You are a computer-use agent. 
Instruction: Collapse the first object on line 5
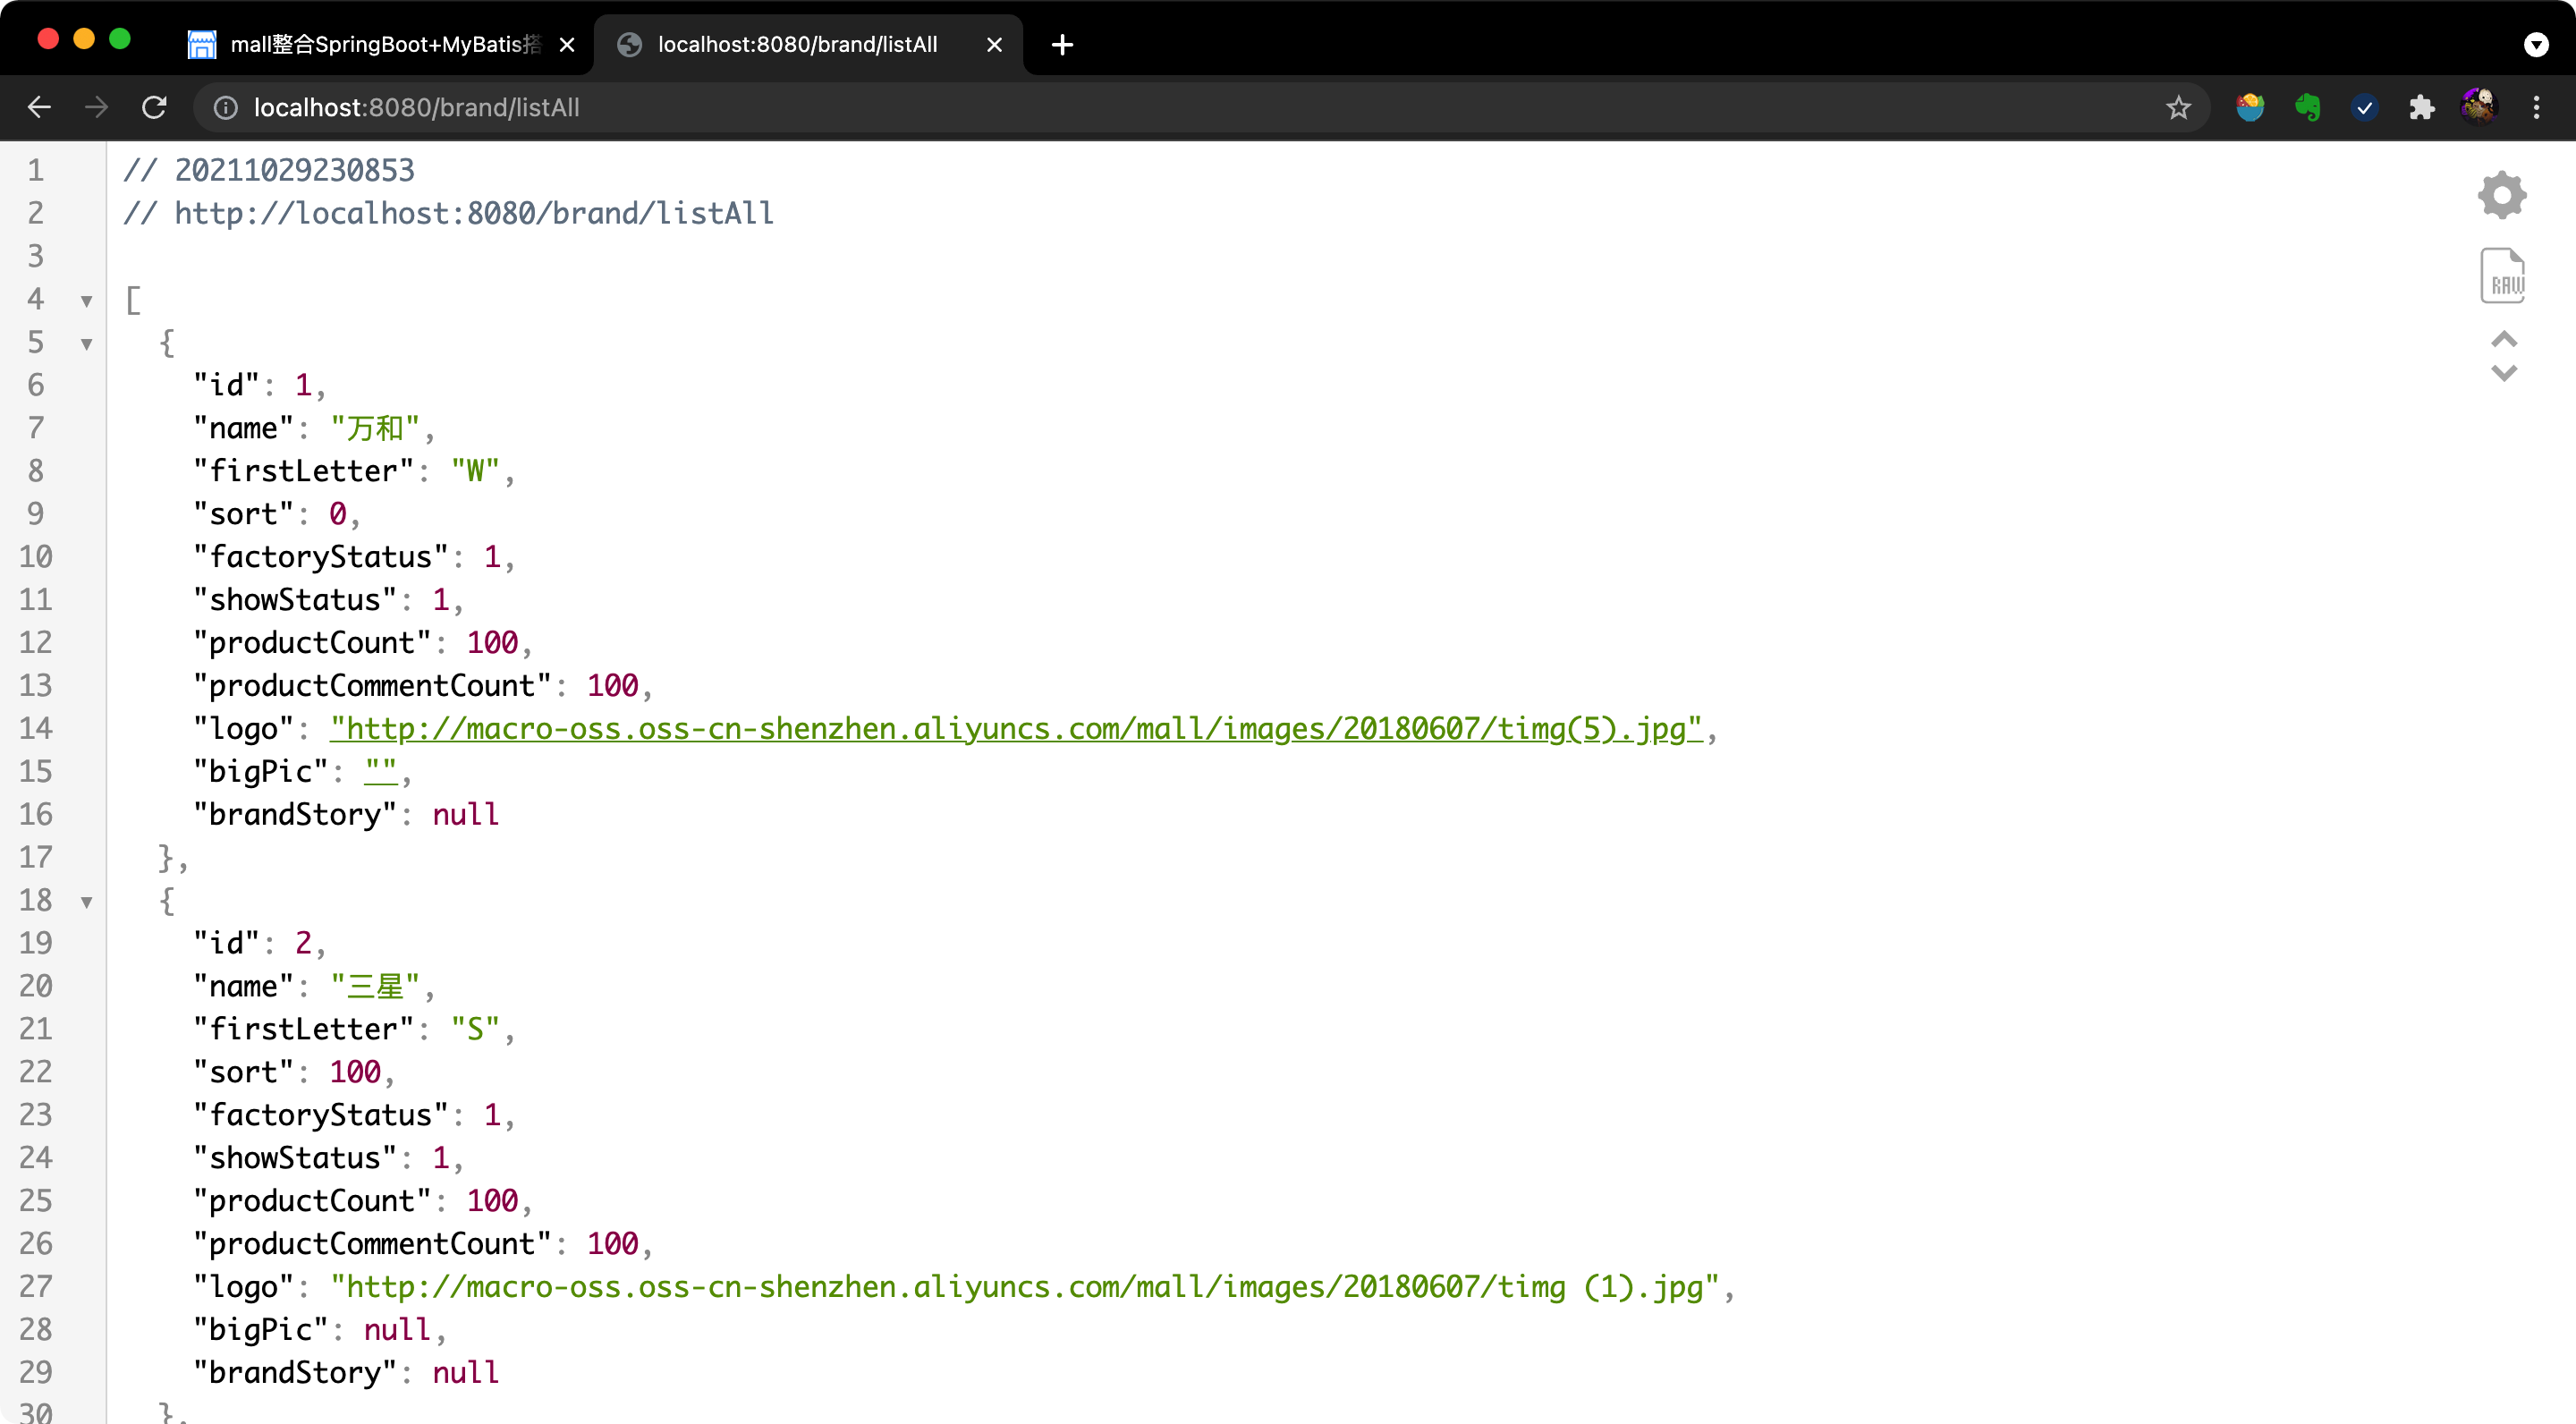pyautogui.click(x=87, y=344)
